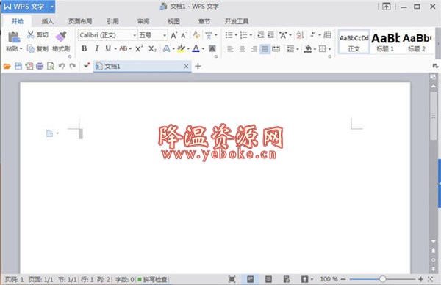
Task: Toggle Italic formatting
Action: 97,49
